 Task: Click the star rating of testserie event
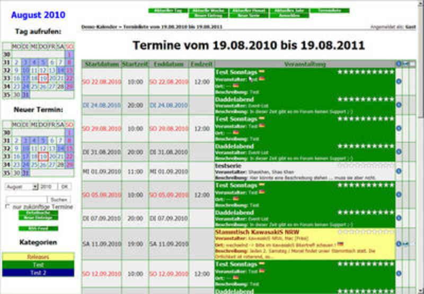pos(366,165)
